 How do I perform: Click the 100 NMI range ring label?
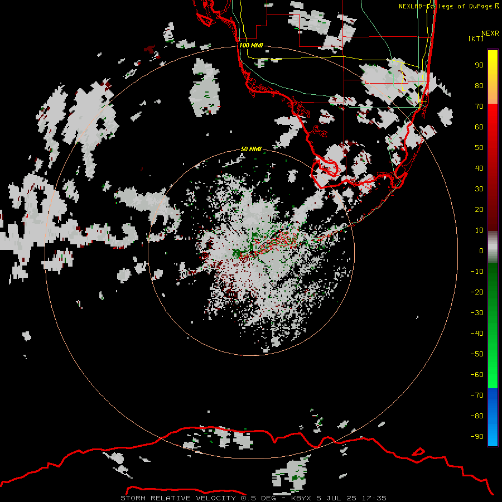tap(251, 45)
